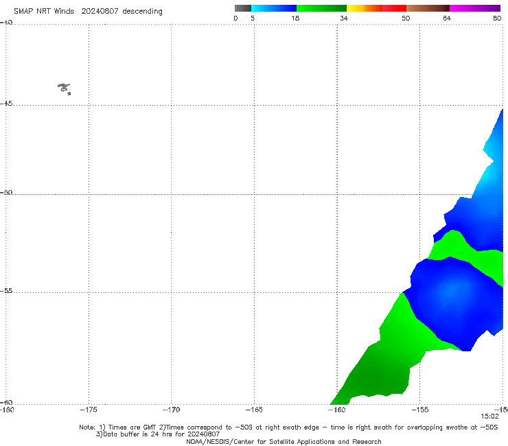
Task: Click the color bar label '5'
Action: coord(253,18)
